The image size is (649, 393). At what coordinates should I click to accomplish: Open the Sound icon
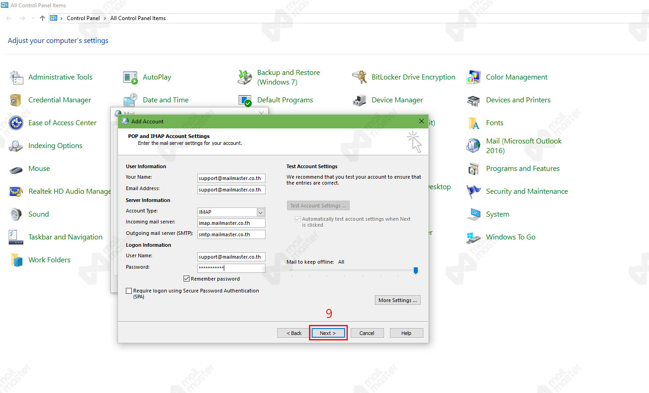click(16, 214)
